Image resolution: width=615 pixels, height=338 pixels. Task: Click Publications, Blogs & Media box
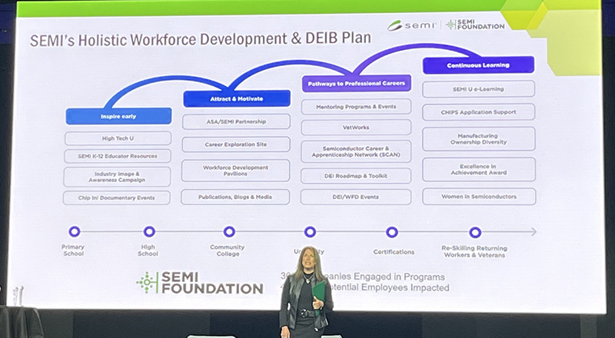point(235,197)
